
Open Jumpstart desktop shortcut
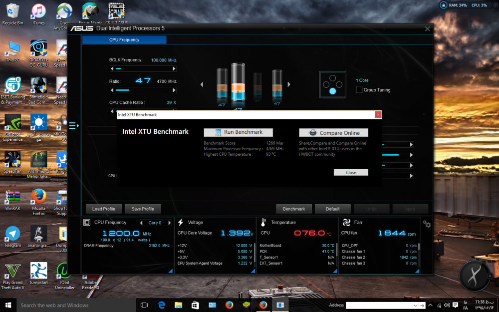[x=38, y=274]
